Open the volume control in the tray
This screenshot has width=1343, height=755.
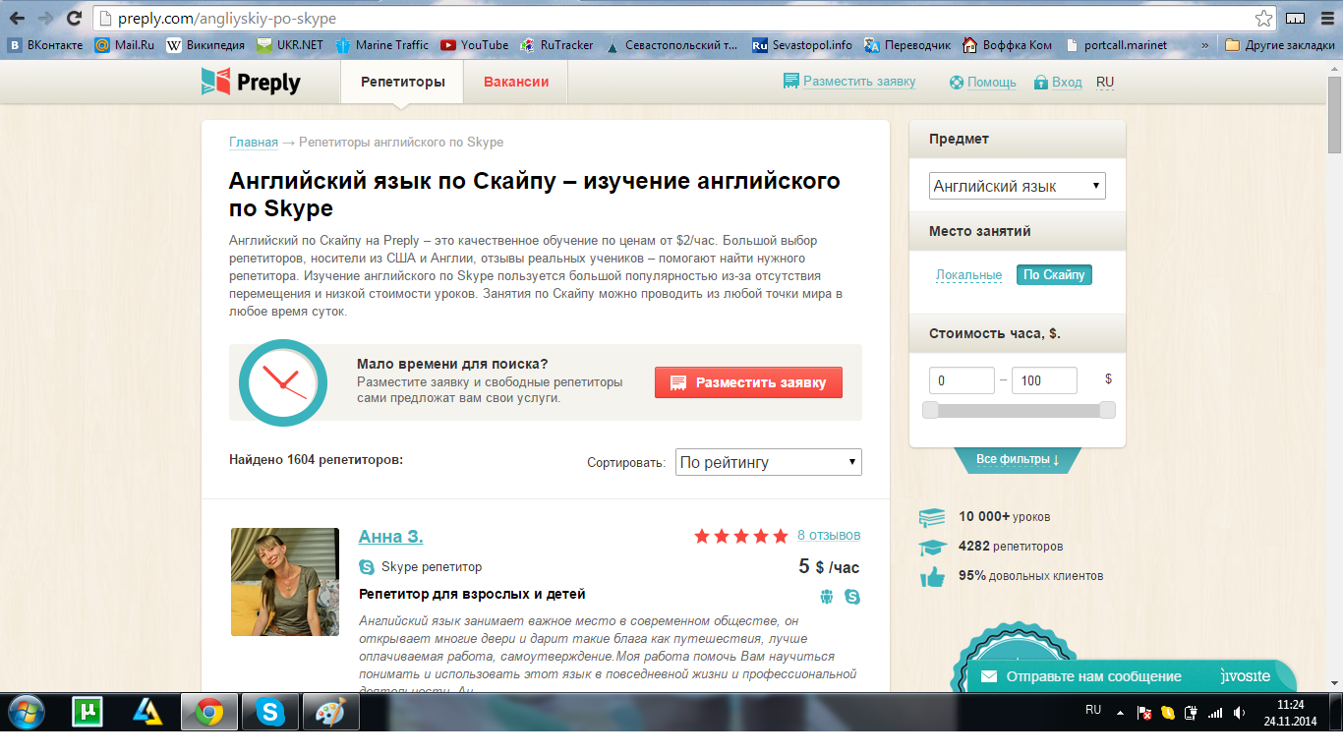[x=1239, y=713]
